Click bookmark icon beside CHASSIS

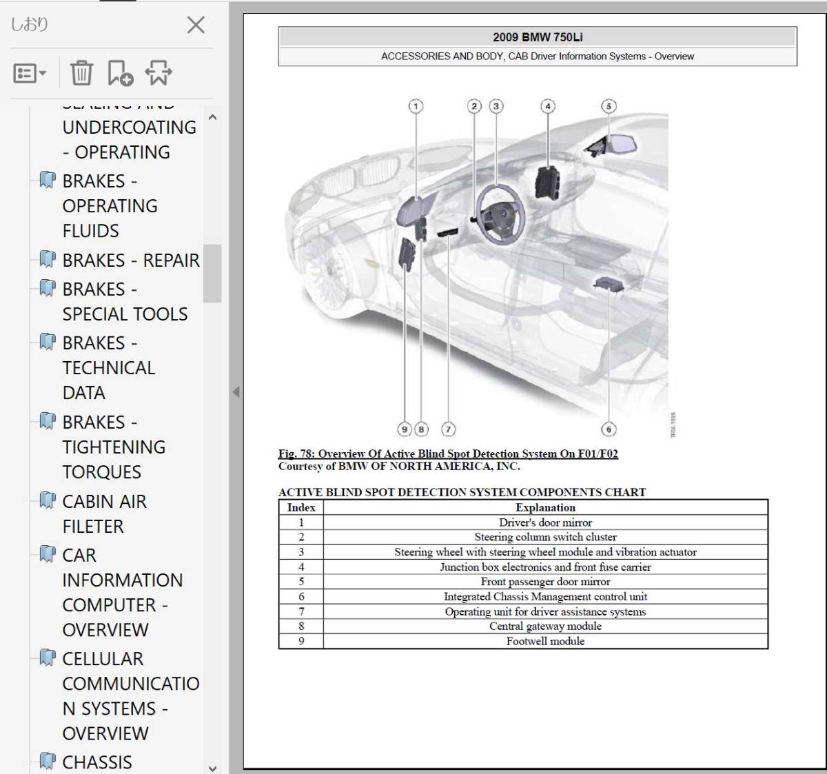click(x=48, y=762)
